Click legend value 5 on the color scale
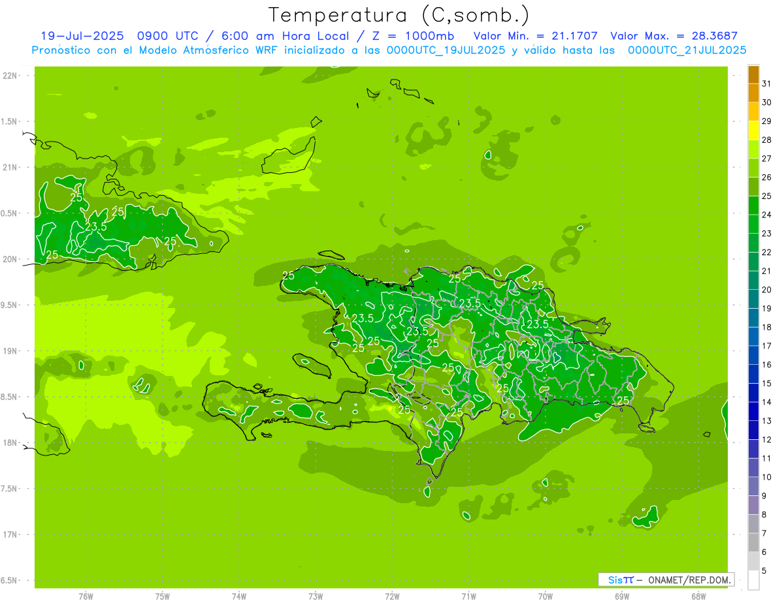Screen dimensions: 784x605 (764, 571)
